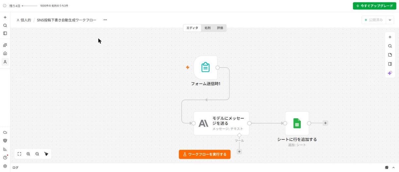Zoom out of the canvas
The width and height of the screenshot is (399, 172).
(37, 154)
